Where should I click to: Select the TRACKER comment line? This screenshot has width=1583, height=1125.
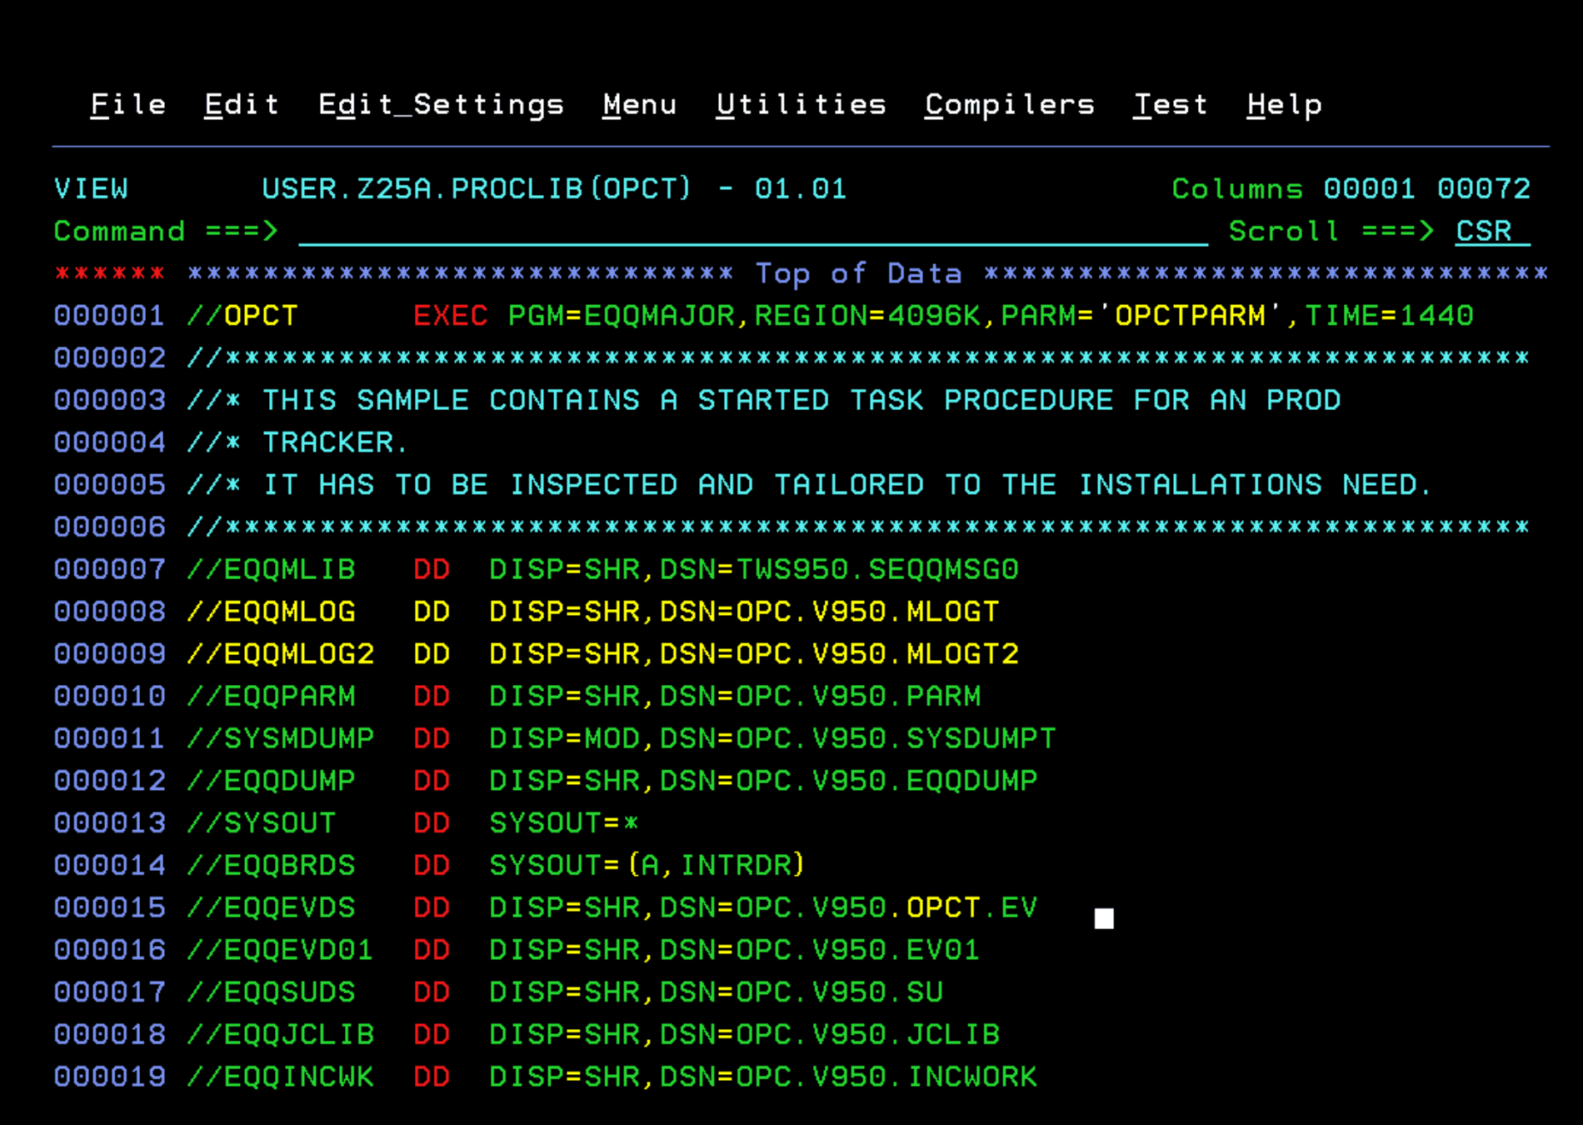(x=300, y=442)
